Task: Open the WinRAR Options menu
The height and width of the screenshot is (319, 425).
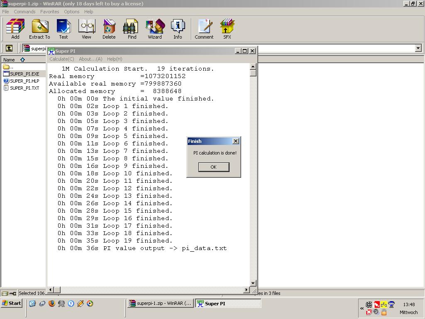Action: [x=71, y=12]
